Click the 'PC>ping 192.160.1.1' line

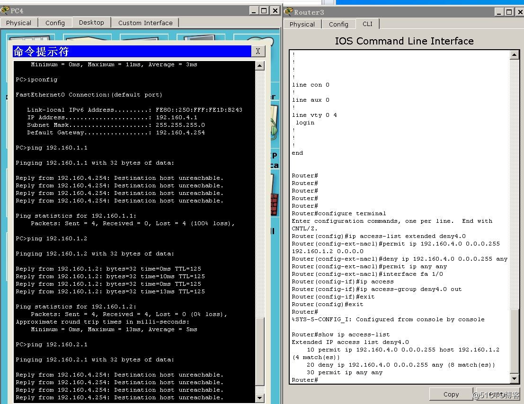(52, 148)
